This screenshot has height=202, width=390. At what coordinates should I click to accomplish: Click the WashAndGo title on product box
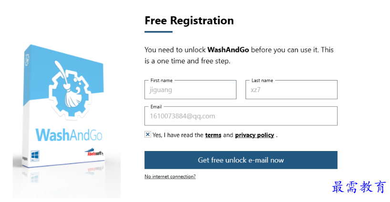coord(69,134)
